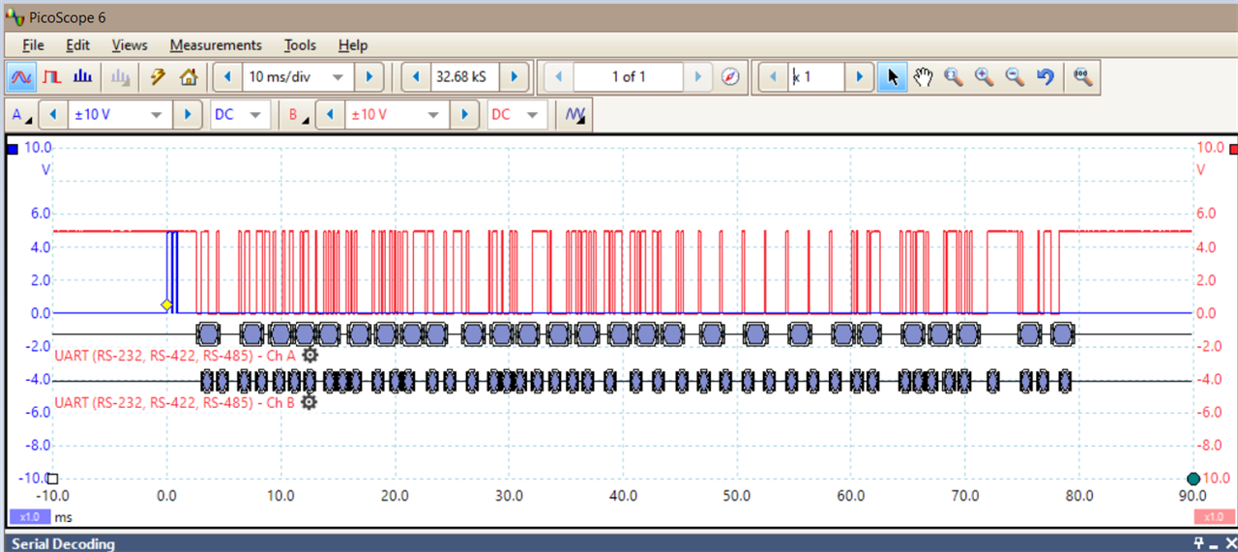
Task: Increase Channel B voltage range
Action: [x=465, y=114]
